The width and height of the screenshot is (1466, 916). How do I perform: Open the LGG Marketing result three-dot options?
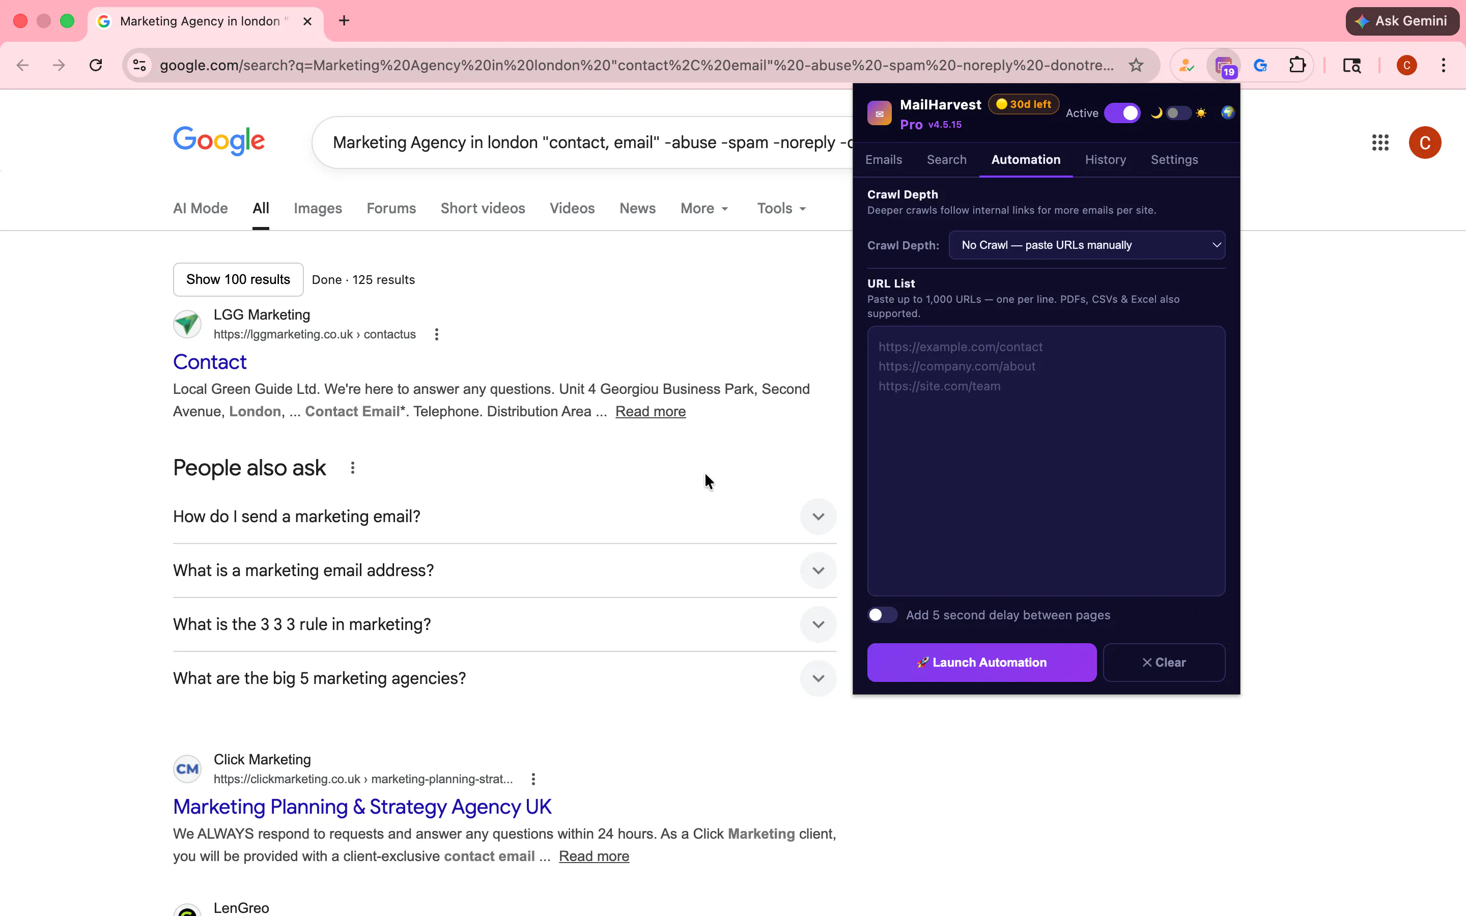coord(436,334)
